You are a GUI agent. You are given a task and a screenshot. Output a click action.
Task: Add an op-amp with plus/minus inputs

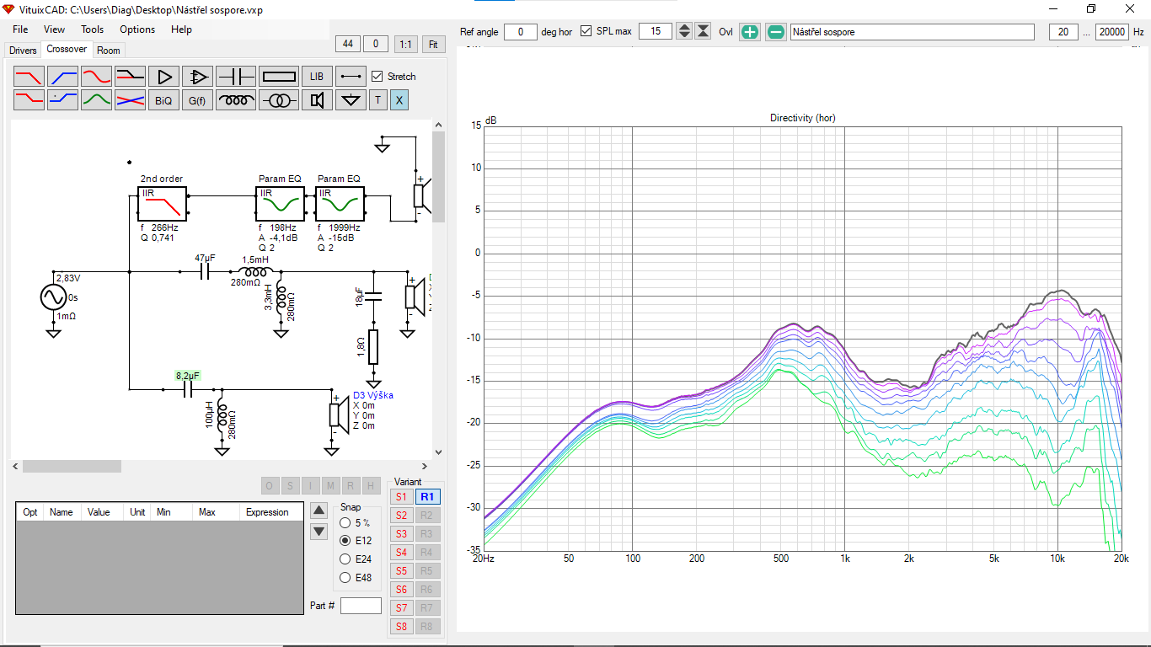pos(198,77)
